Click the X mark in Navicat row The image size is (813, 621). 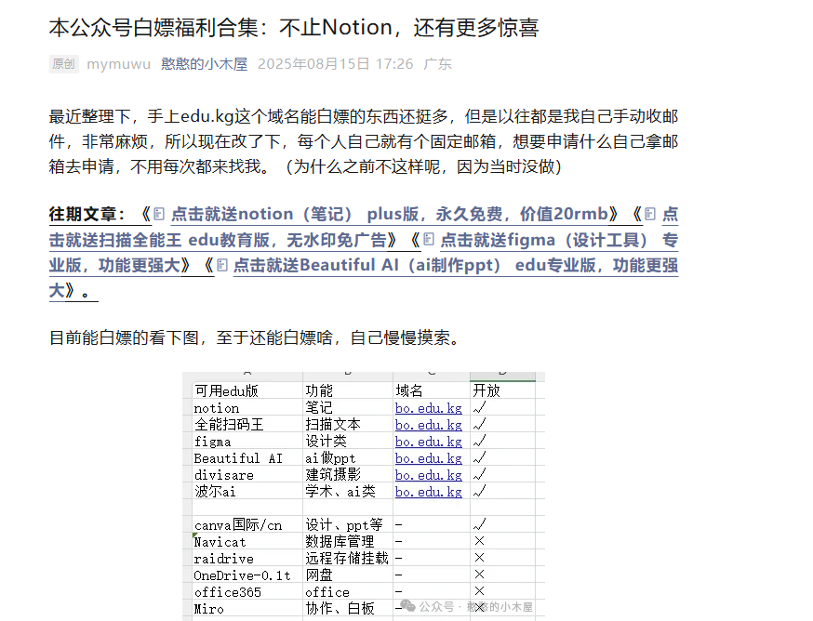pyautogui.click(x=479, y=541)
